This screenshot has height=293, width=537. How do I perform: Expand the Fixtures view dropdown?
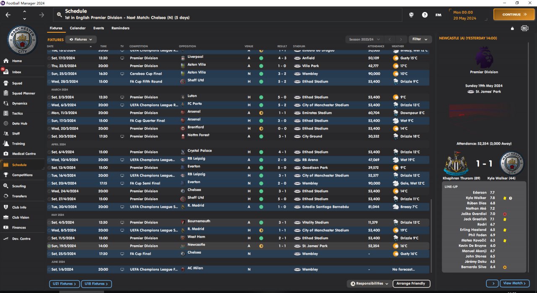point(81,39)
